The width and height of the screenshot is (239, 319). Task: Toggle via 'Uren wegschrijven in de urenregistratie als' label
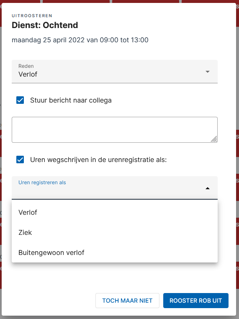(x=98, y=160)
